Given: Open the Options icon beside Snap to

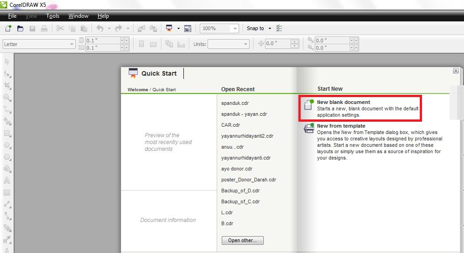Looking at the screenshot, I should tap(279, 28).
